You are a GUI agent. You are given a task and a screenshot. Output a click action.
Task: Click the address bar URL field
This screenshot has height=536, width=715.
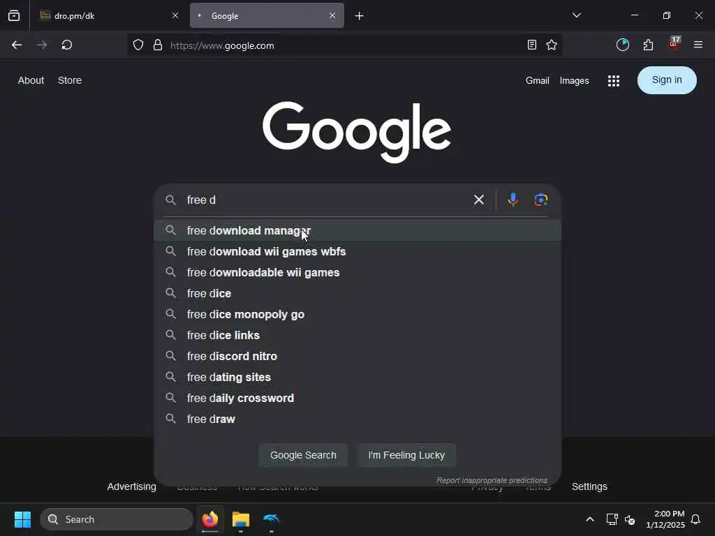344,45
